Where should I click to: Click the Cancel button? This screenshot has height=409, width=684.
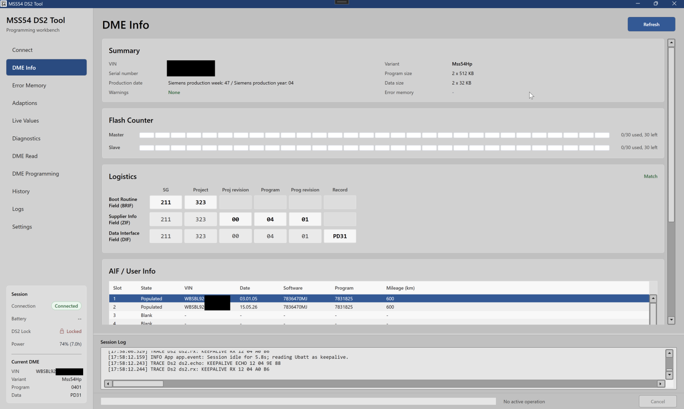click(x=657, y=401)
